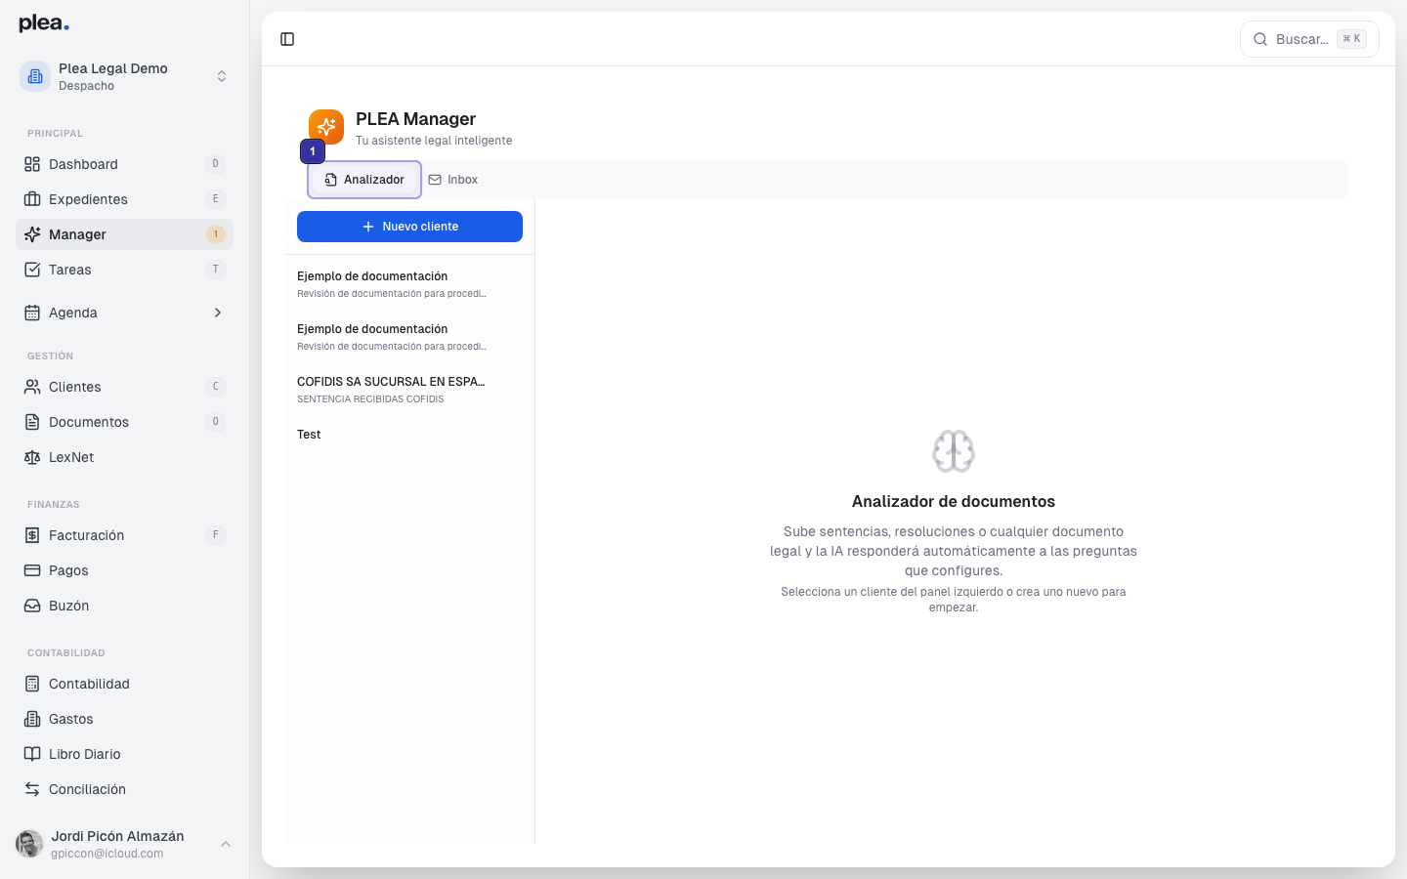Click the Plea Legal Demo building icon
This screenshot has height=879, width=1407.
35,76
